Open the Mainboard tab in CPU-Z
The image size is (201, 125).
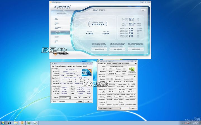(64, 66)
